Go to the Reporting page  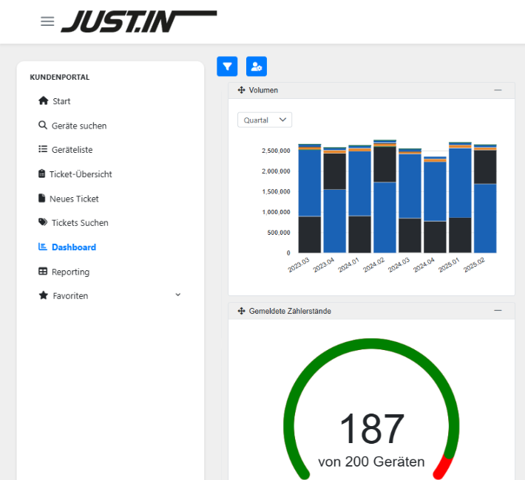click(x=70, y=272)
